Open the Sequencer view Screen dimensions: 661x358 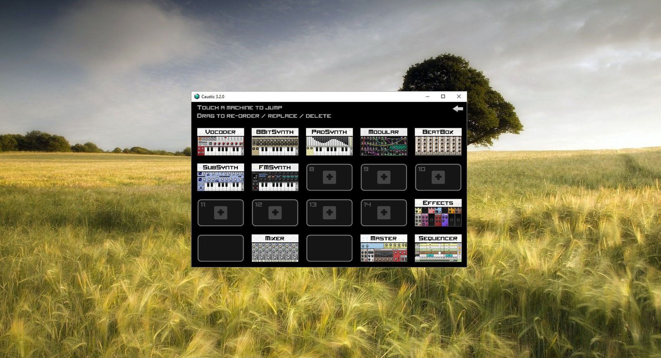click(x=438, y=248)
